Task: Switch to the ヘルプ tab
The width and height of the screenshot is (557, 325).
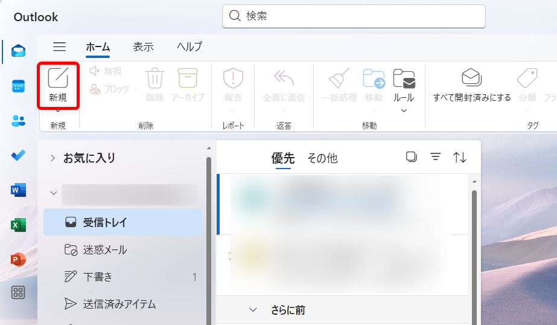Action: pos(189,47)
